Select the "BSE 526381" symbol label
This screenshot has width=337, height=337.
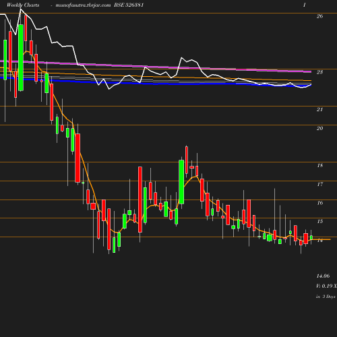pos(129,5)
